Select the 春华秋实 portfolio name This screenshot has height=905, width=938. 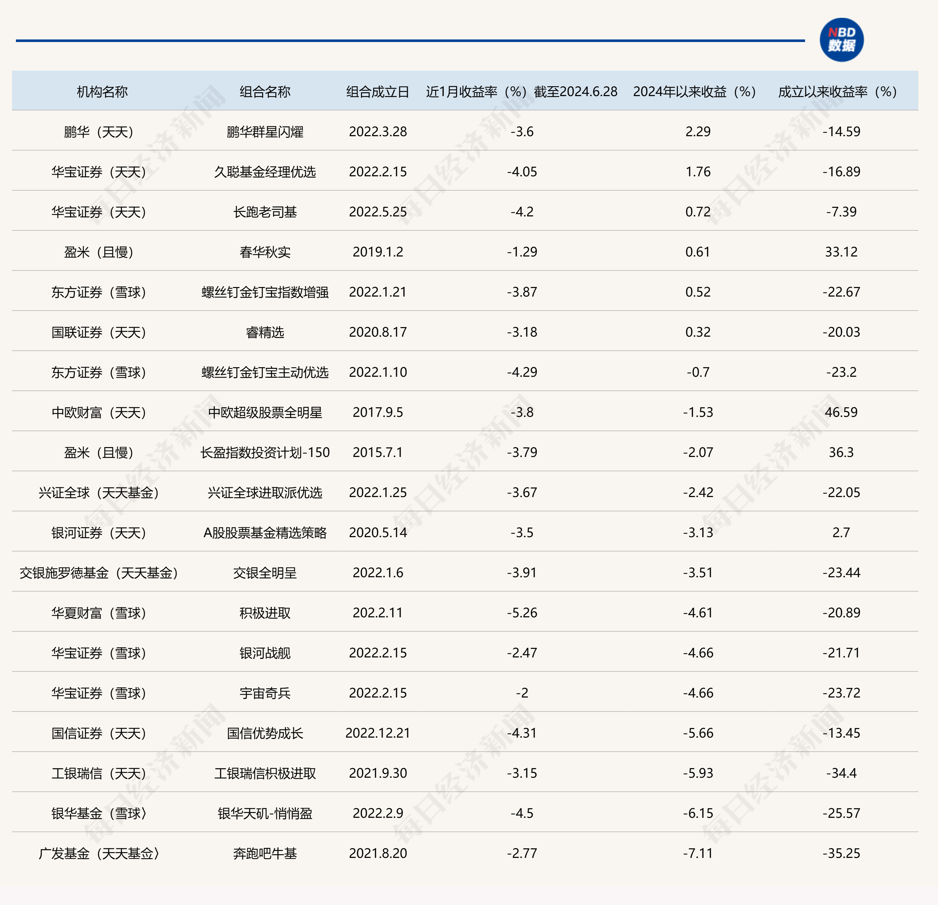click(x=265, y=252)
